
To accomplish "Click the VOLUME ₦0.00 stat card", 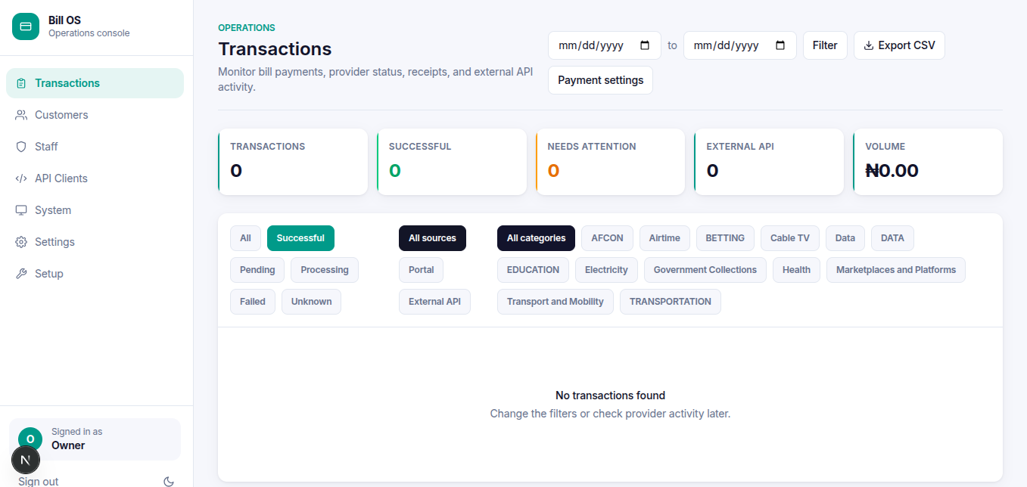I will click(928, 162).
